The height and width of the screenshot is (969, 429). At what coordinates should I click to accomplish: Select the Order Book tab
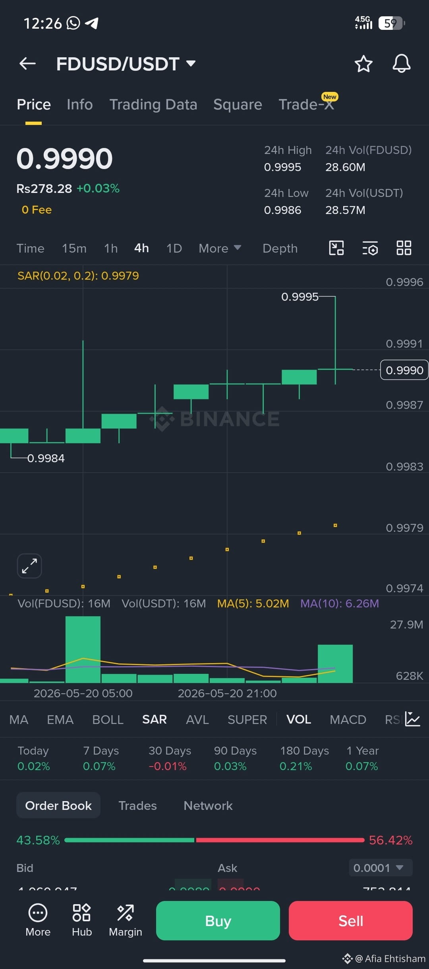tap(58, 805)
